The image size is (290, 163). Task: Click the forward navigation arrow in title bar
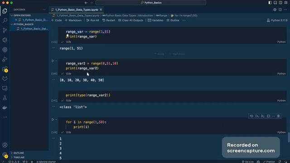point(92,3)
